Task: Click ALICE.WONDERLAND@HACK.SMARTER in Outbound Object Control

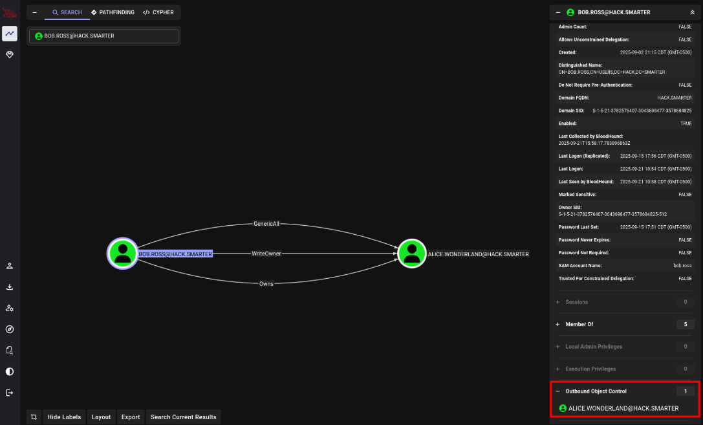Action: pos(623,408)
